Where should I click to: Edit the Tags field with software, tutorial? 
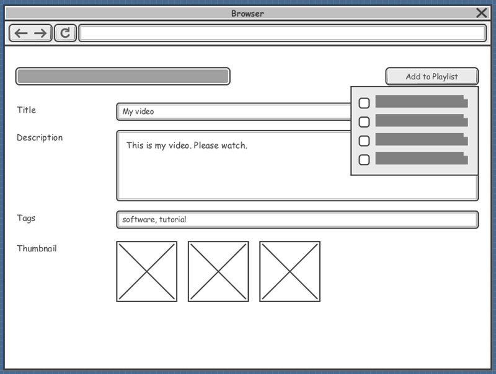pos(298,220)
